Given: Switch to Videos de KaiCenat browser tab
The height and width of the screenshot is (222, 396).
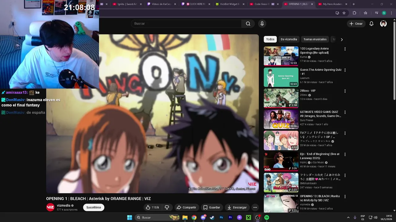Looking at the screenshot, I should point(161,4).
